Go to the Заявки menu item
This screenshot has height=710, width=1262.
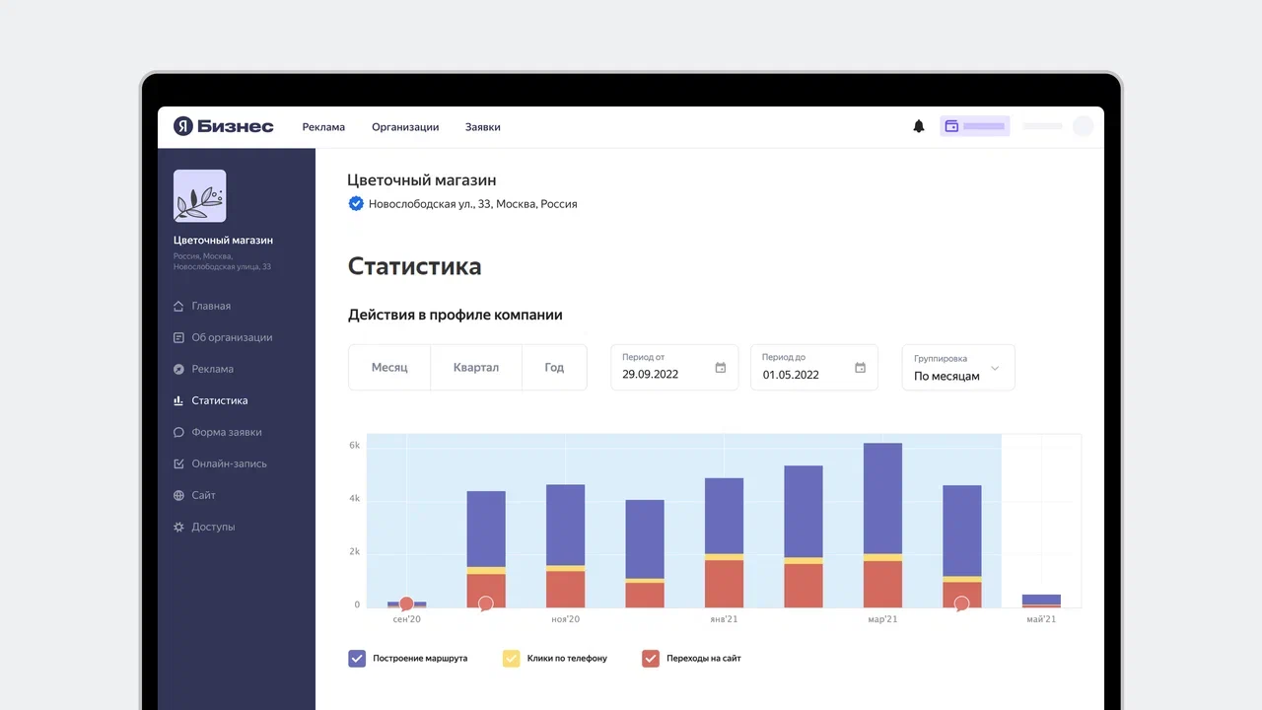tap(483, 127)
